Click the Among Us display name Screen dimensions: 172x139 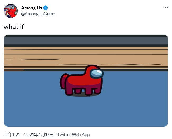(32, 8)
